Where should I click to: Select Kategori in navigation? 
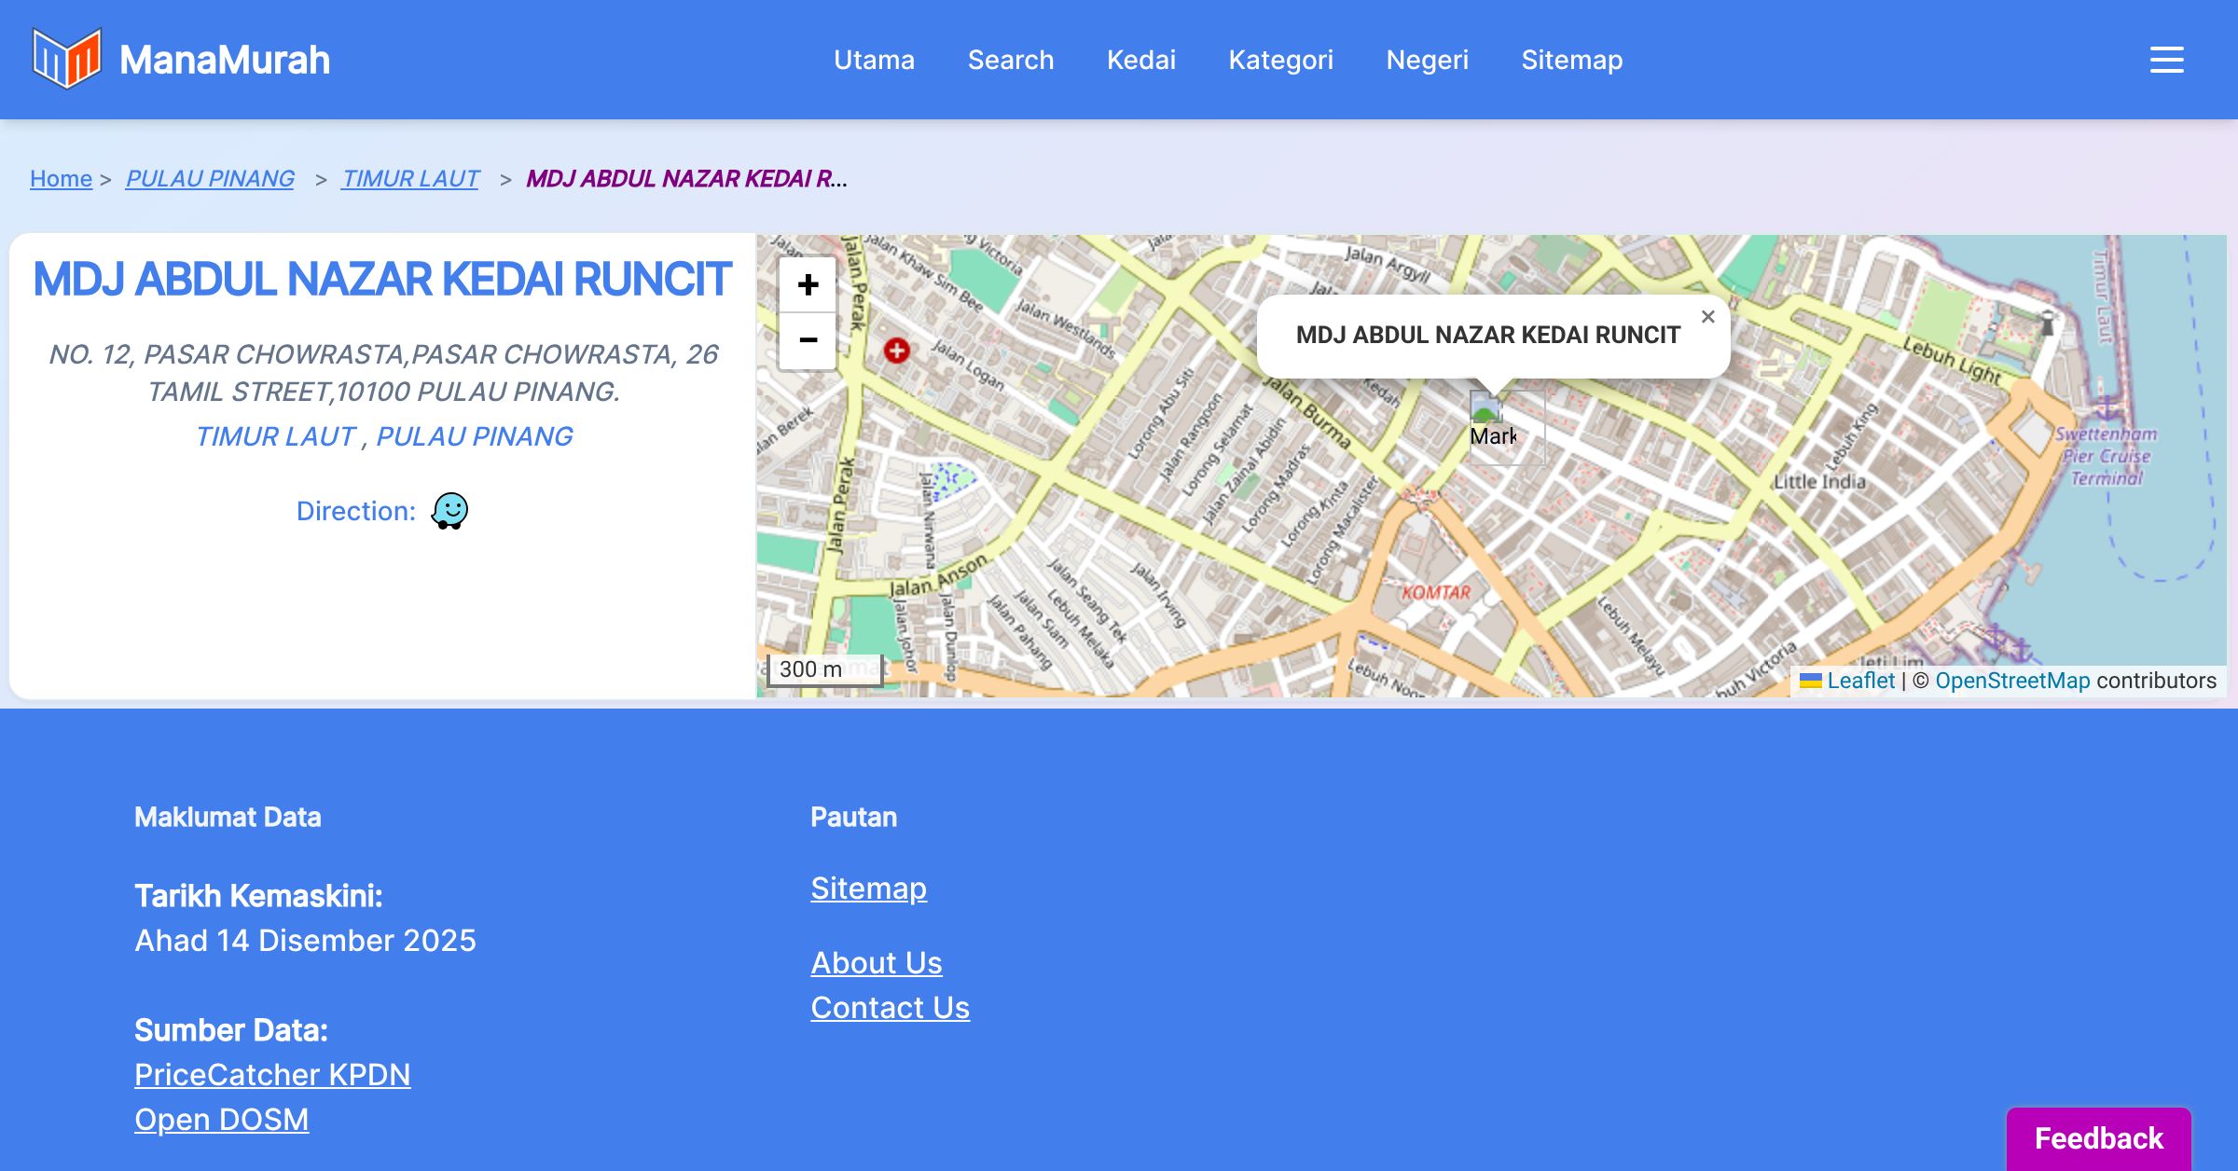(1280, 60)
